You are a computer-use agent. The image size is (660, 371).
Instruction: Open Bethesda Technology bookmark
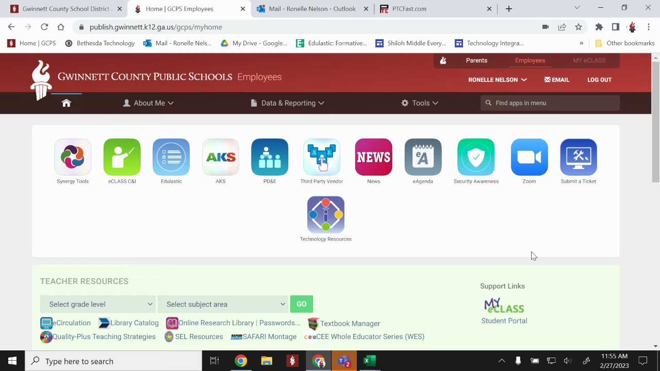click(100, 43)
